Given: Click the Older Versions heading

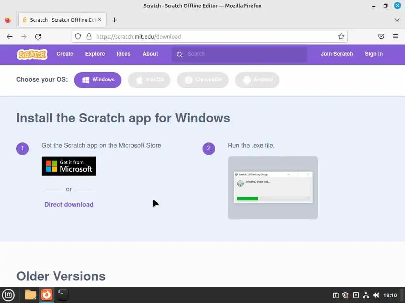Looking at the screenshot, I should pos(61,276).
